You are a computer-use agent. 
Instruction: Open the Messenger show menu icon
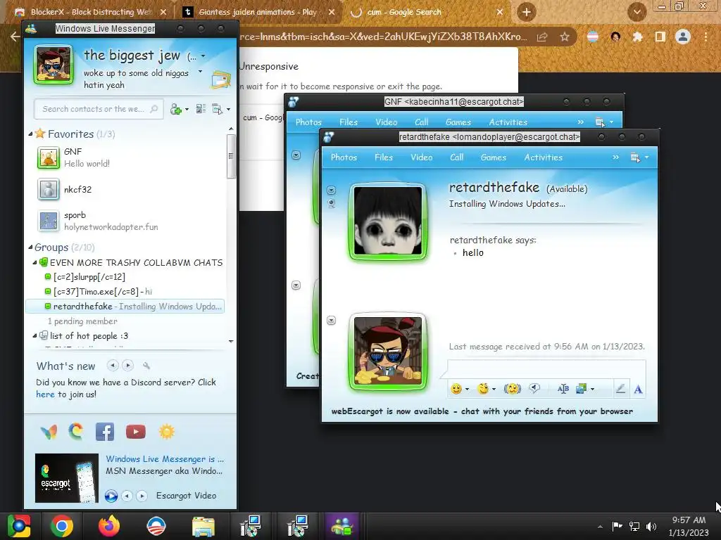[x=218, y=109]
